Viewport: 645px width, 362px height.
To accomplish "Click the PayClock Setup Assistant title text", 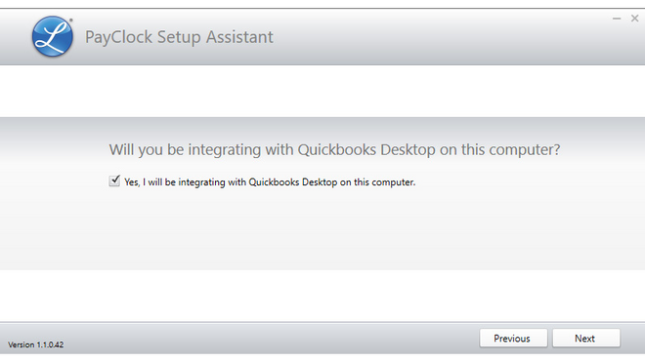I will pos(179,37).
